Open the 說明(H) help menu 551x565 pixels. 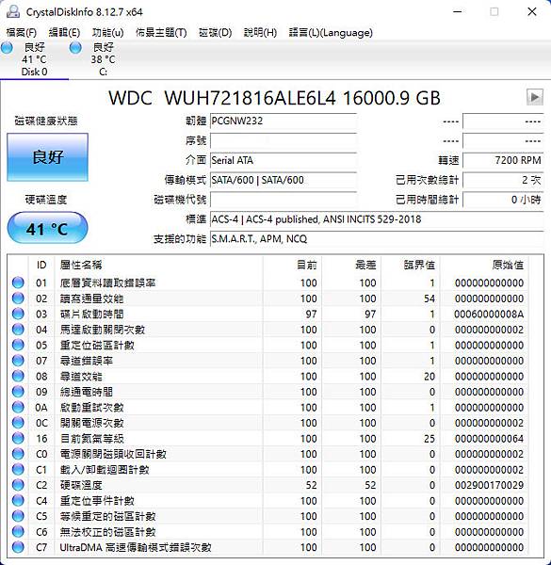coord(260,33)
